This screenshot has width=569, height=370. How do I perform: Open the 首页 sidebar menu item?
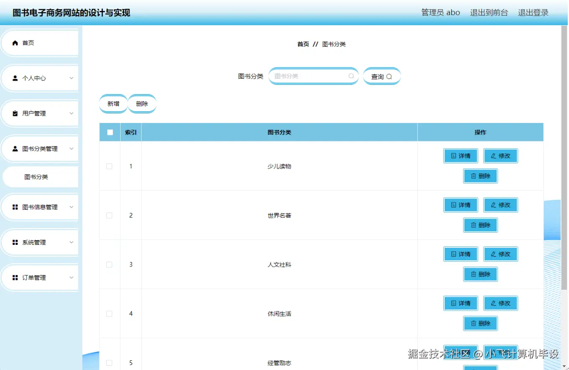click(x=40, y=43)
